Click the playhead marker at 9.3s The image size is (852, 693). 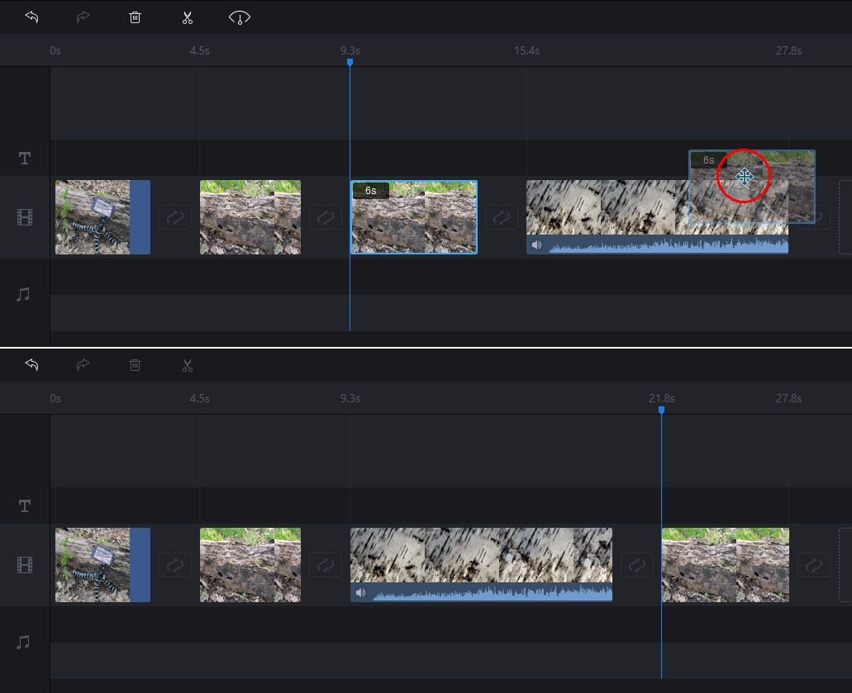pos(350,63)
